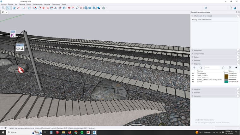This screenshot has width=240, height=135.
Task: Click the tag tool icon beside search
Action: (x=223, y=67)
